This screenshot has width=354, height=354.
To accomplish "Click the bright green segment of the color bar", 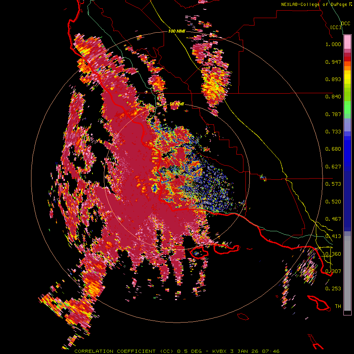I will pyautogui.click(x=347, y=107).
